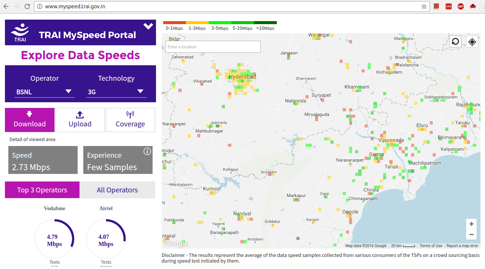This screenshot has width=485, height=269.
Task: Zoom out on the map
Action: (471, 234)
